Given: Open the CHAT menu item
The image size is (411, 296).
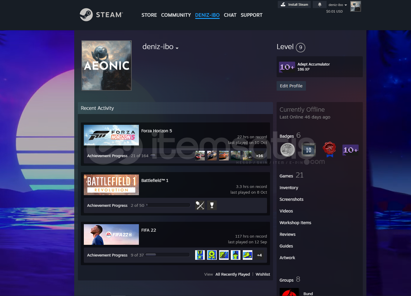Looking at the screenshot, I should (230, 15).
